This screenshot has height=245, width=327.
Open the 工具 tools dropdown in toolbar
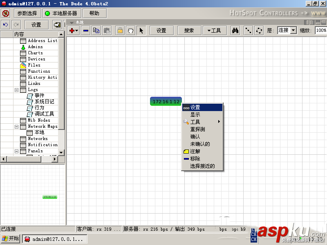[215, 31]
